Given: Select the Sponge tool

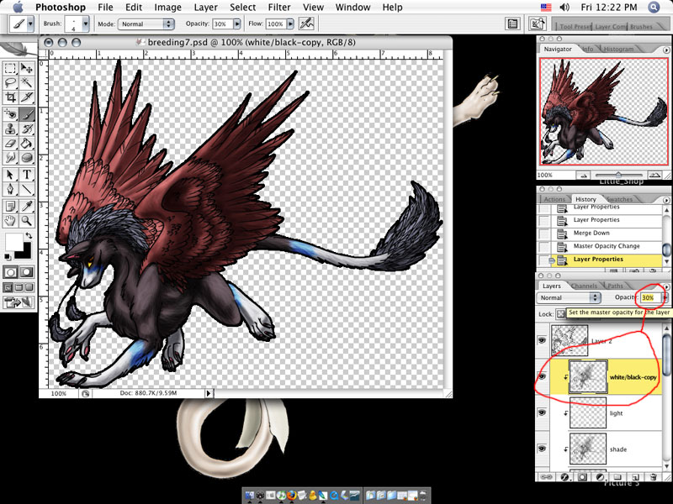Looking at the screenshot, I should click(x=27, y=158).
